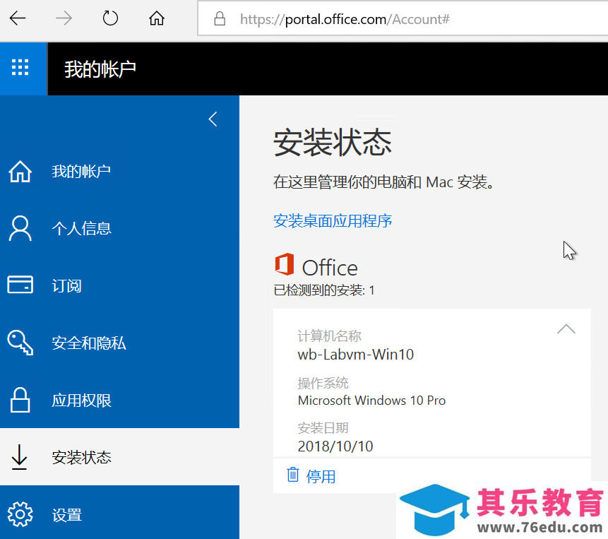Click the 安装日期 label
The width and height of the screenshot is (608, 539).
point(323,428)
